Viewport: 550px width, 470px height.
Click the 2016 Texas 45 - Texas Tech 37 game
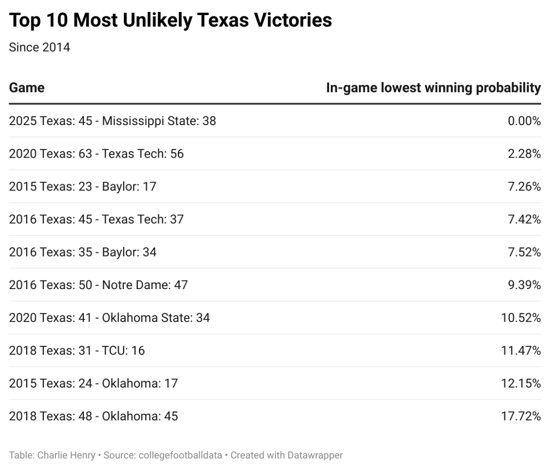96,219
